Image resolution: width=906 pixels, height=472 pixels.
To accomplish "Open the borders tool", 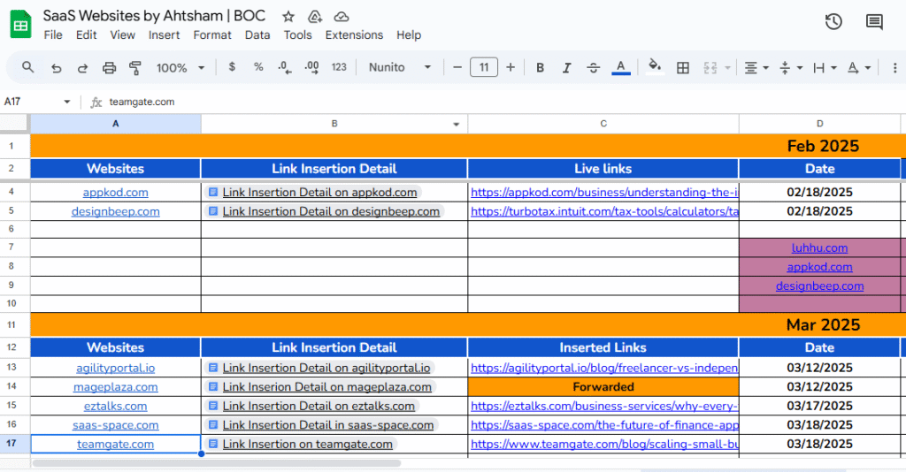I will pyautogui.click(x=682, y=68).
